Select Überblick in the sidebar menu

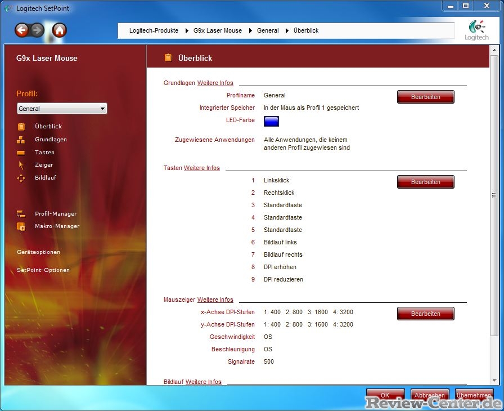click(x=48, y=126)
